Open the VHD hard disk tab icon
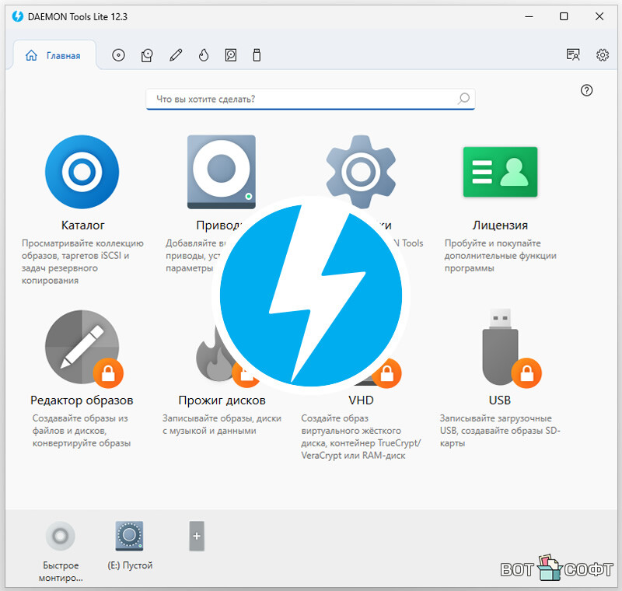The width and height of the screenshot is (622, 591). pos(231,55)
